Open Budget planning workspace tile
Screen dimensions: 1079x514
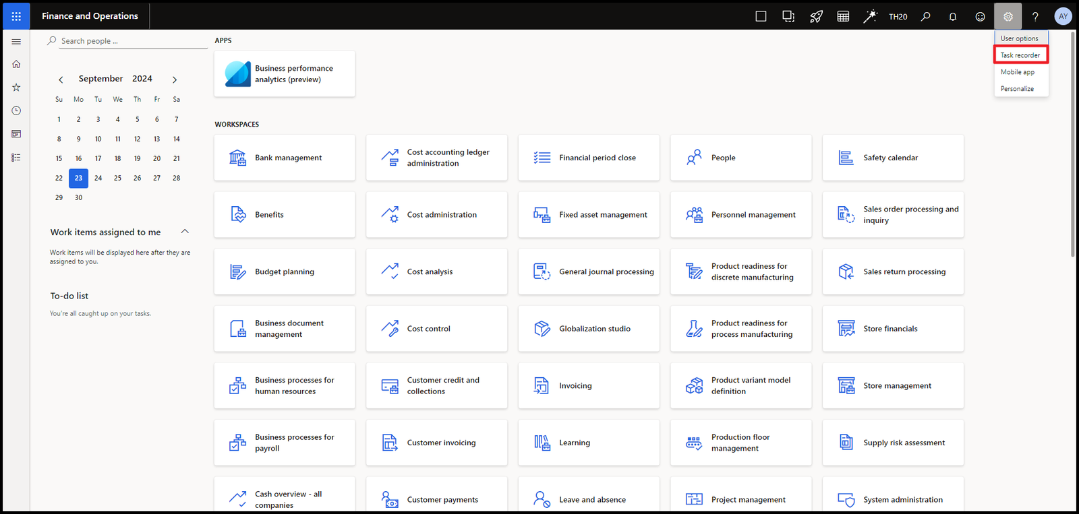[285, 271]
